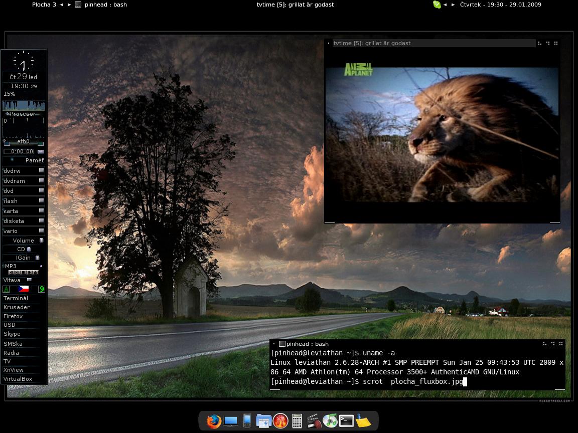578x433 pixels.
Task: Toggle mount for vario entry
Action: pos(41,231)
